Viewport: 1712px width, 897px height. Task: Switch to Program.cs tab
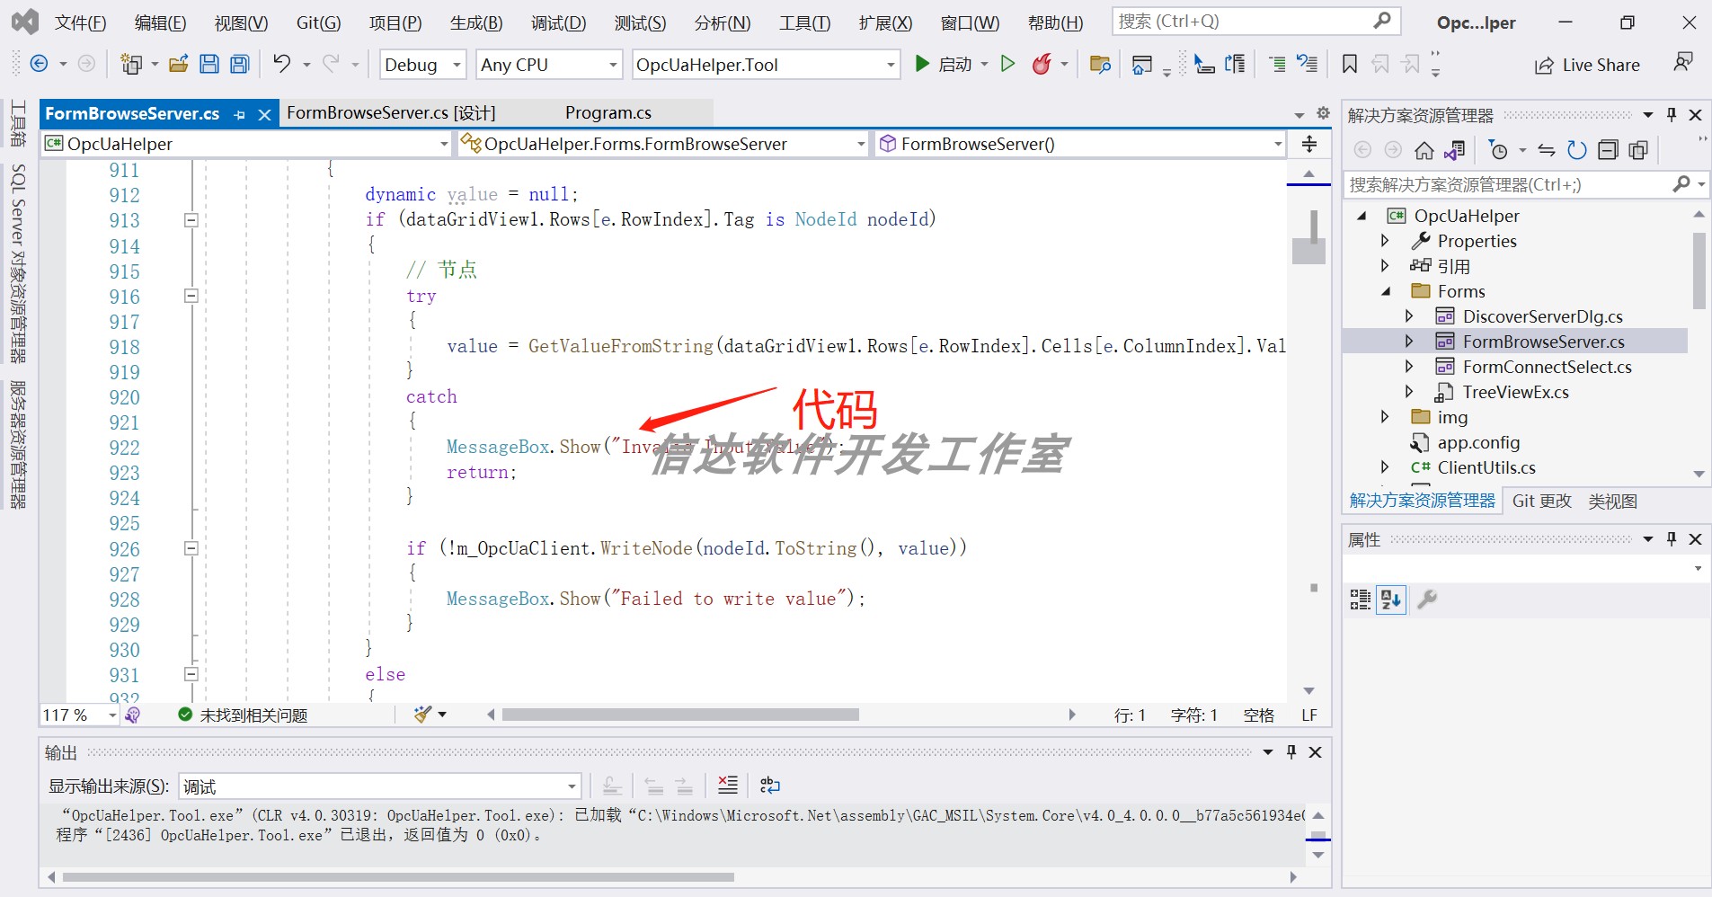608,112
